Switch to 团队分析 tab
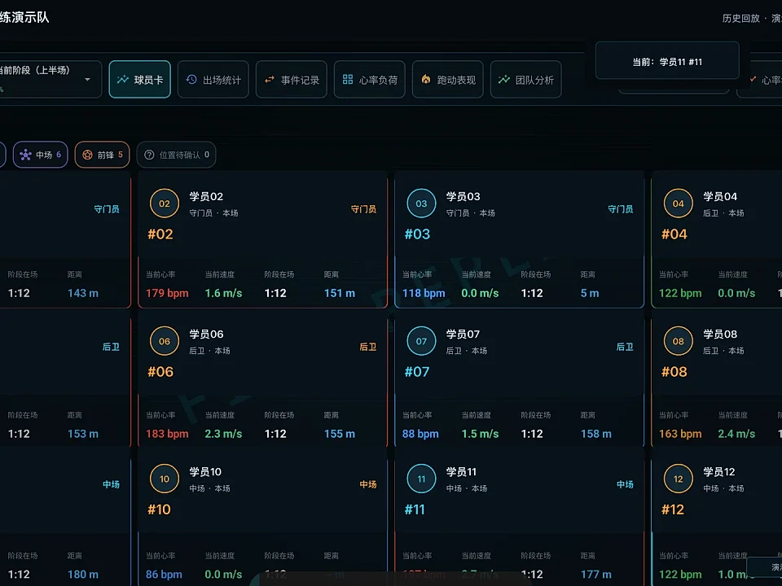Viewport: 782px width, 586px height. pyautogui.click(x=526, y=79)
